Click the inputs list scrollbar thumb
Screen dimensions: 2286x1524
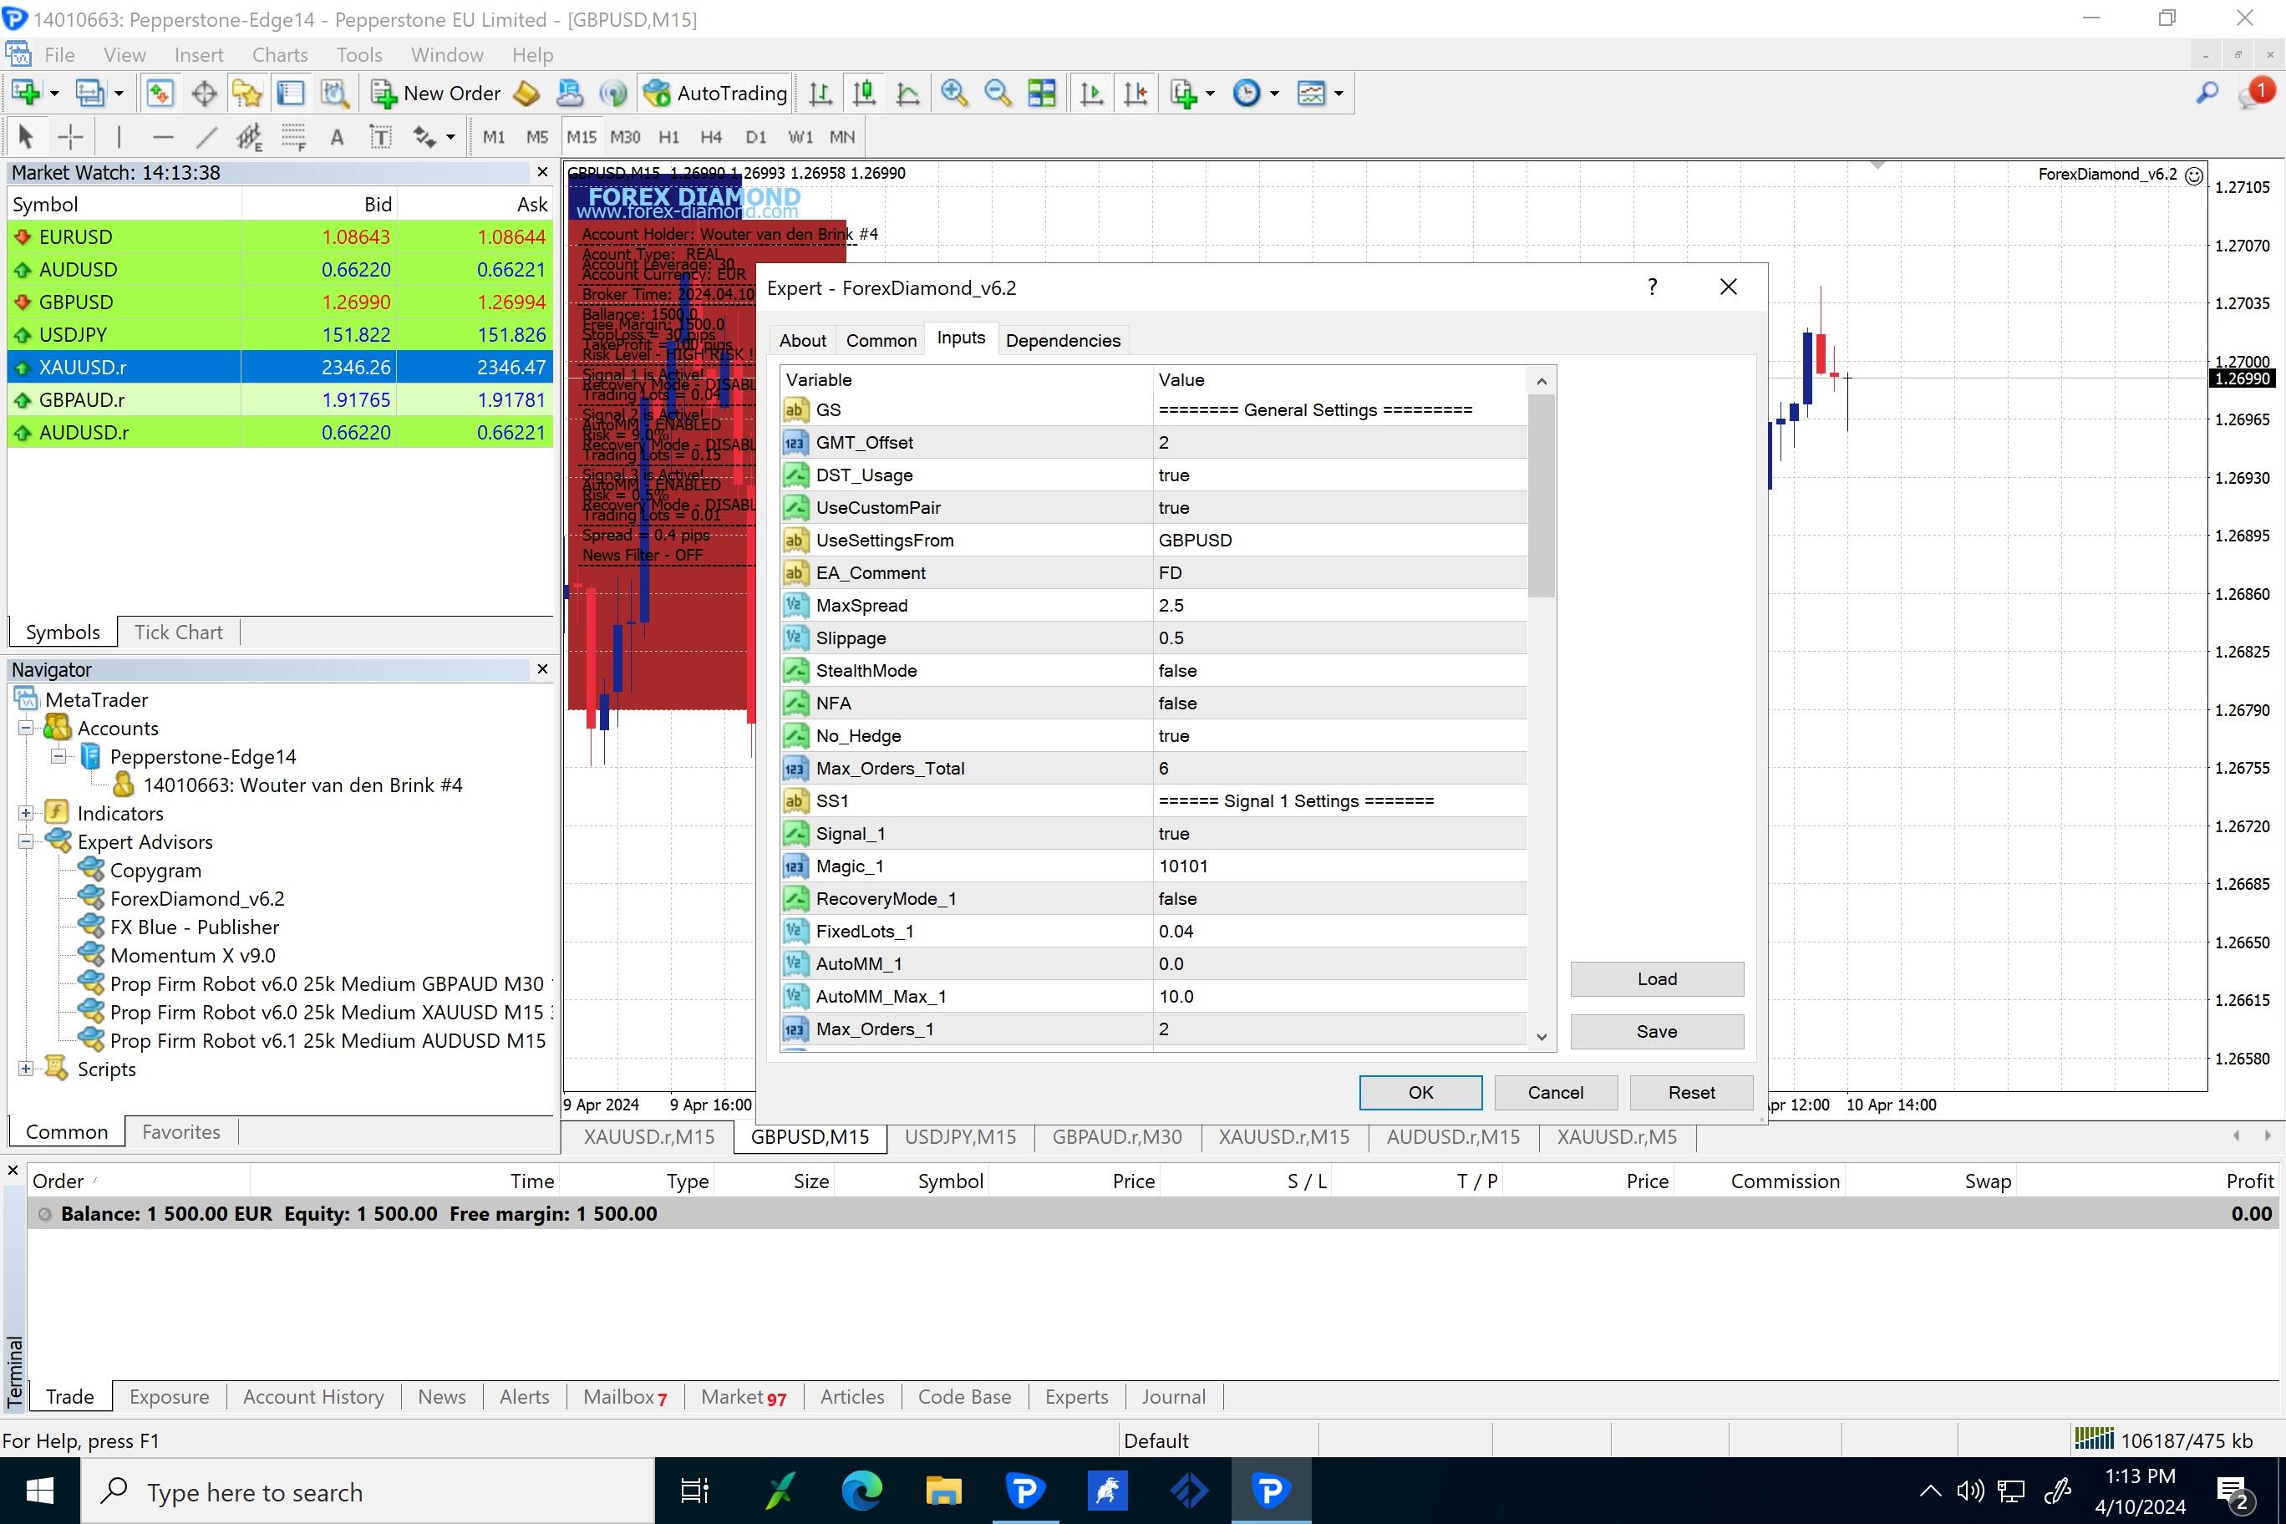[1541, 495]
